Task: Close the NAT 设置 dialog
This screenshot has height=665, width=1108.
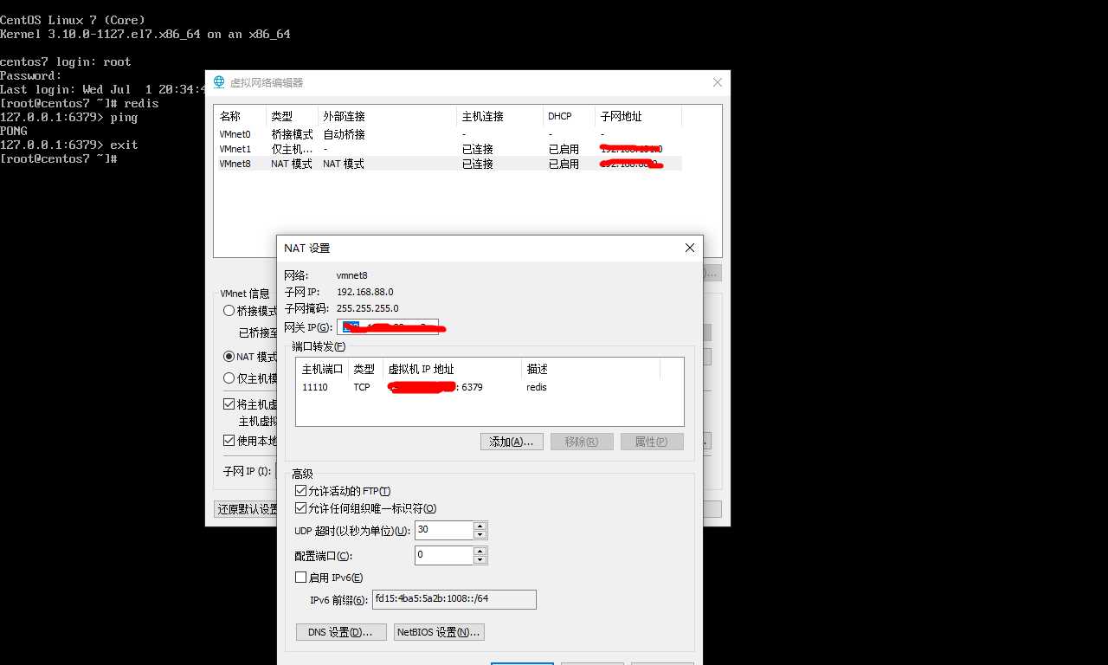Action: pyautogui.click(x=690, y=248)
